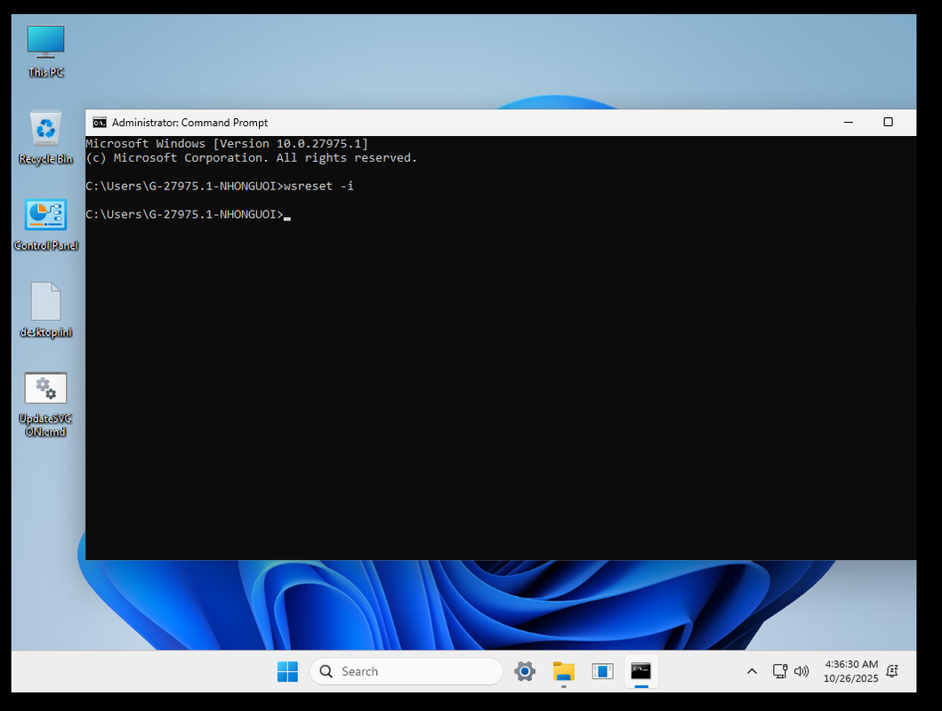The image size is (942, 711).
Task: Expand the hidden system tray icons chevron
Action: [x=752, y=671]
